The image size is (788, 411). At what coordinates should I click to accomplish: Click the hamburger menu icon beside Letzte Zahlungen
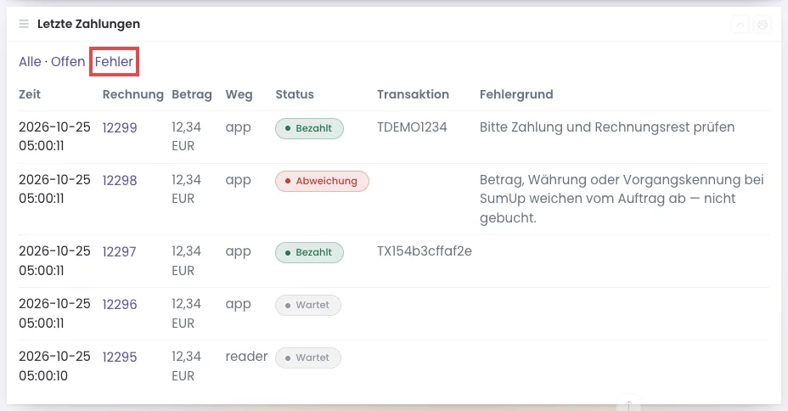(24, 24)
